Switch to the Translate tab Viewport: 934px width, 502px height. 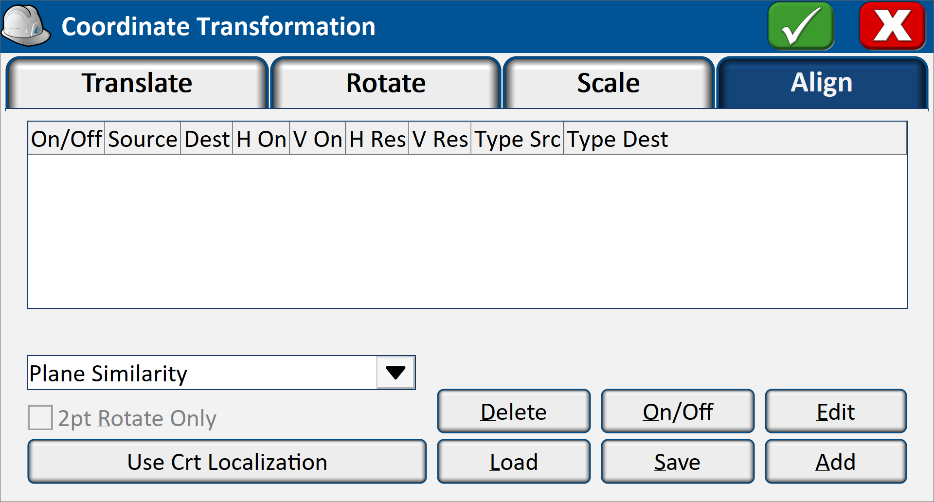pyautogui.click(x=137, y=83)
